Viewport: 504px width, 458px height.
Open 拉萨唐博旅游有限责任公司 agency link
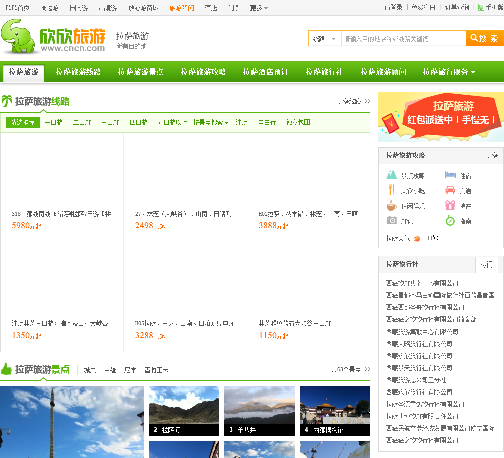pyautogui.click(x=422, y=416)
